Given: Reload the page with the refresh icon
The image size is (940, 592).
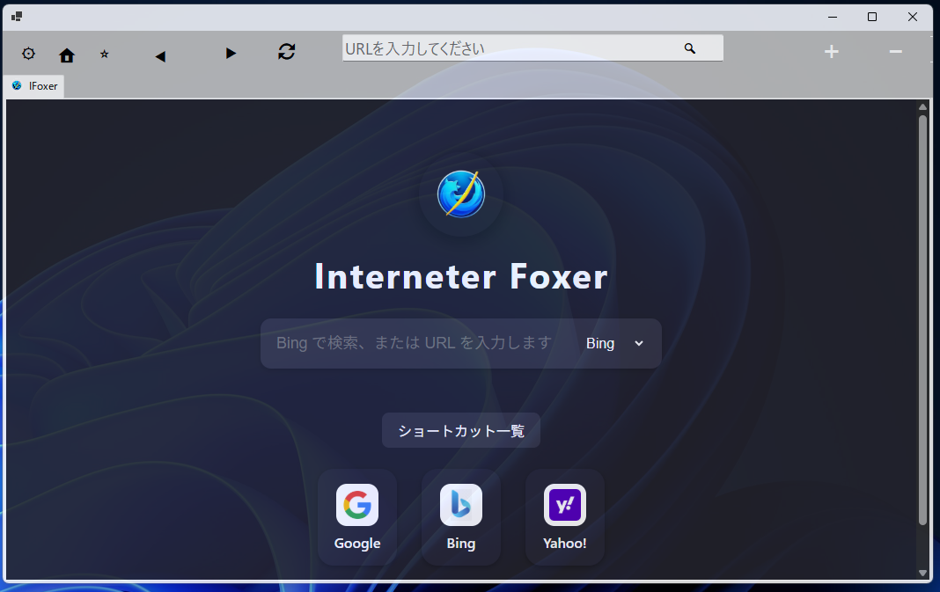Looking at the screenshot, I should (286, 52).
